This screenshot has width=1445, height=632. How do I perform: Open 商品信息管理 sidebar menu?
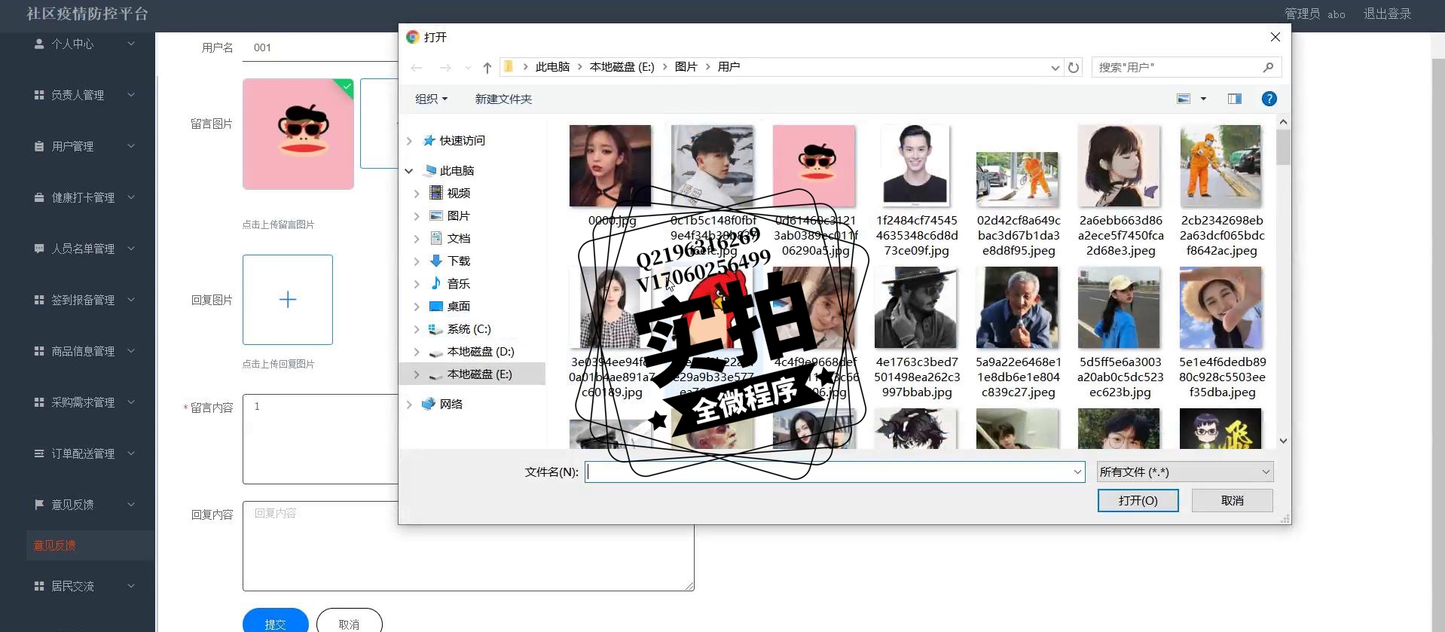tap(84, 351)
